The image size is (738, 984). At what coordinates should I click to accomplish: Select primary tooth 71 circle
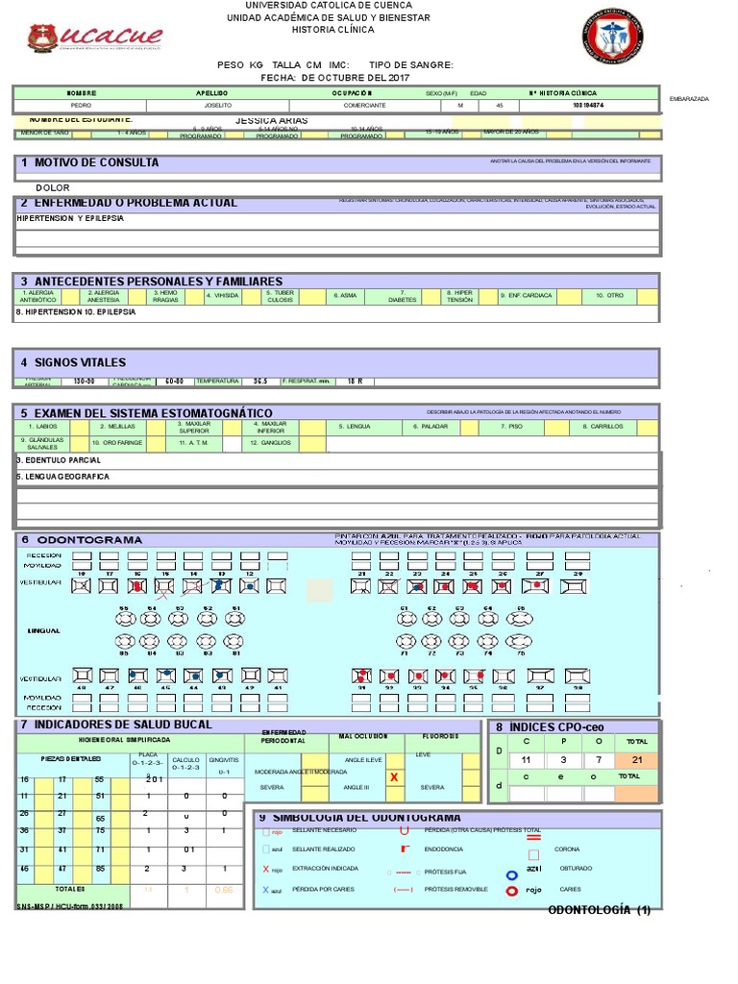coord(406,641)
